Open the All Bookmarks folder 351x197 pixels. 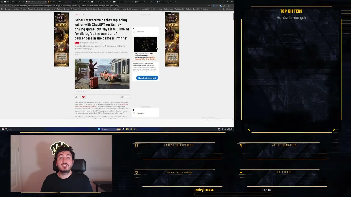(228, 9)
